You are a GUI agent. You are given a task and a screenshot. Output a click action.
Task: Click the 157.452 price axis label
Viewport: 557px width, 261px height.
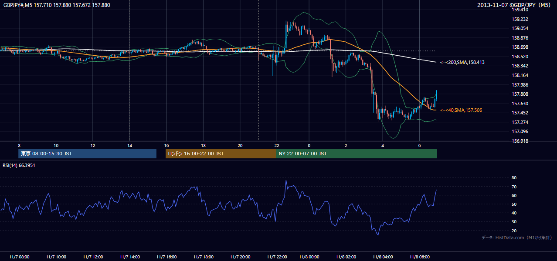click(520, 113)
